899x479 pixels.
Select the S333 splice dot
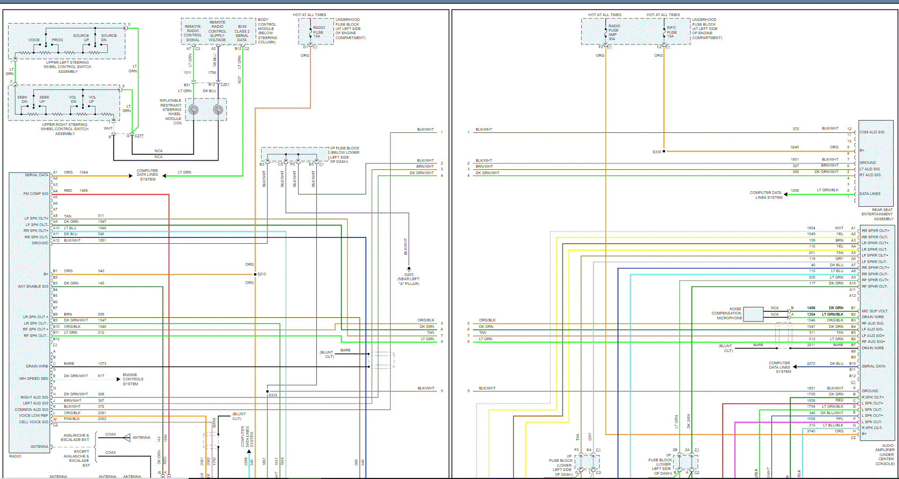point(267,392)
